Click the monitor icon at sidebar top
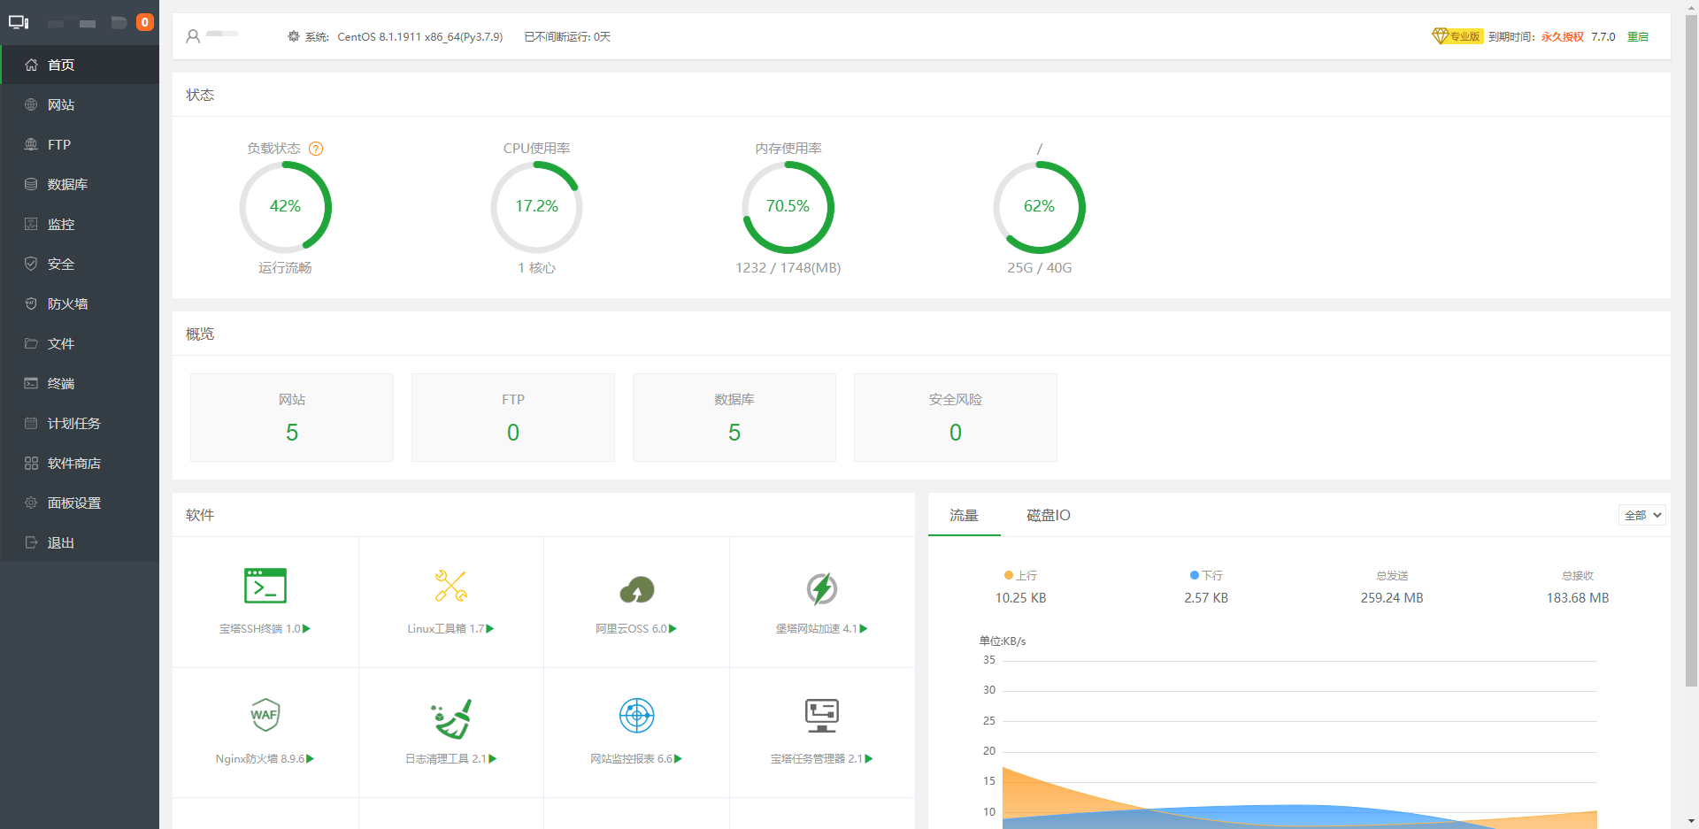1699x829 pixels. (x=19, y=22)
